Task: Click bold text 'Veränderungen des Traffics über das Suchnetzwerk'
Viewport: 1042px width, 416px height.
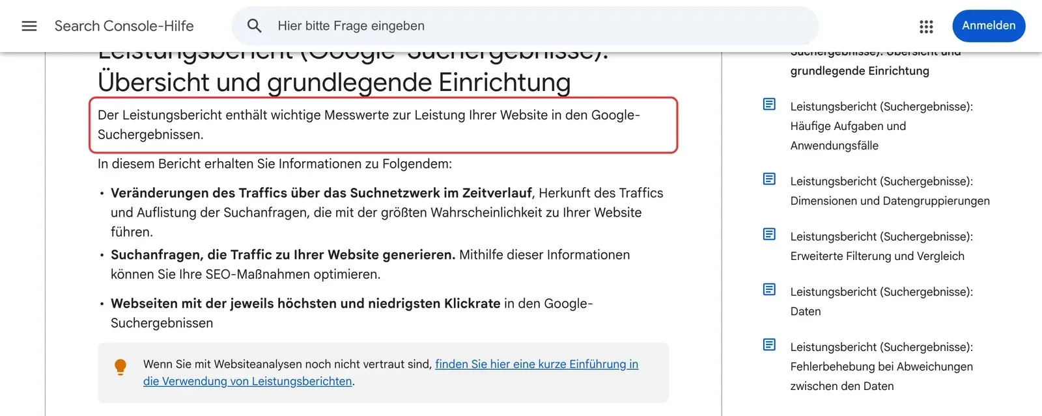Action: [322, 193]
